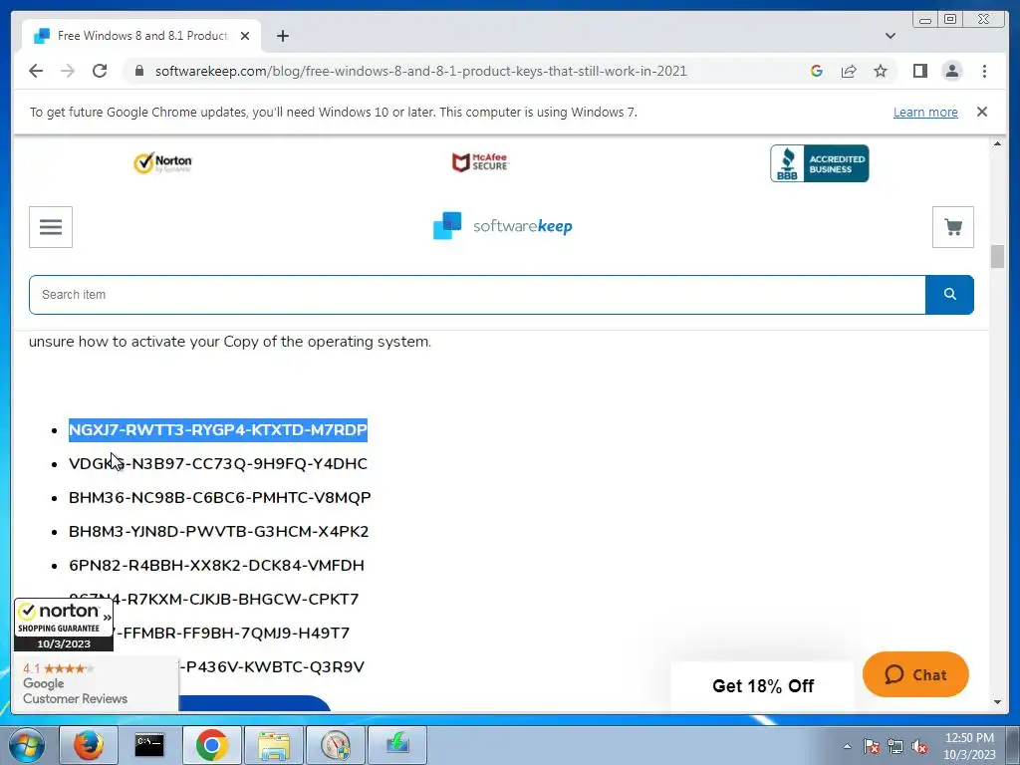Click the forward navigation arrow
The height and width of the screenshot is (765, 1020).
tap(68, 71)
